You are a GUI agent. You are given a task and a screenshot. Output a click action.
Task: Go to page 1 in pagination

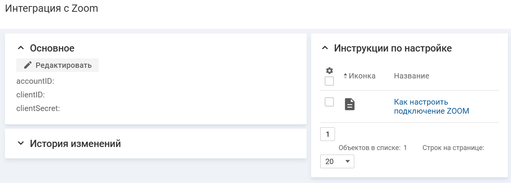pyautogui.click(x=327, y=134)
